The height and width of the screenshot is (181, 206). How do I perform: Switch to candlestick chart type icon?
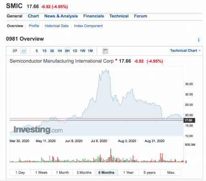click(x=15, y=51)
